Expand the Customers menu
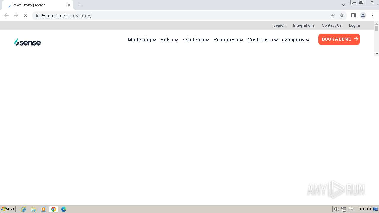The width and height of the screenshot is (379, 213). (x=263, y=40)
